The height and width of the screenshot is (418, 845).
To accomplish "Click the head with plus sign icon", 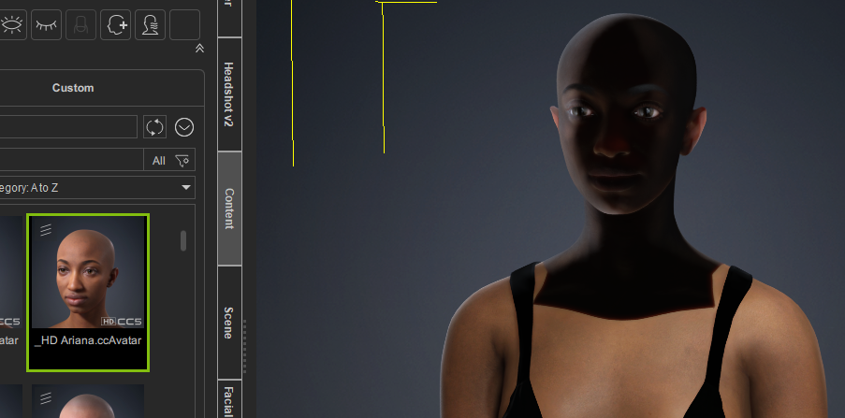I will (x=115, y=25).
